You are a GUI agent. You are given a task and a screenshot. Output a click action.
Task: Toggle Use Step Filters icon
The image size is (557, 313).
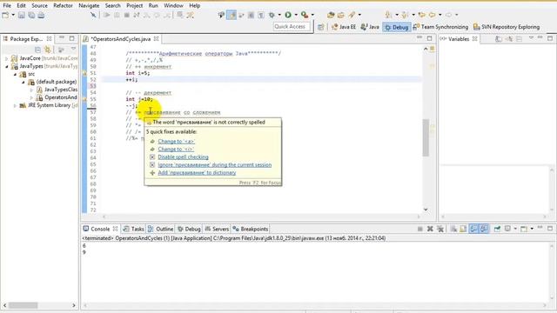(191, 15)
